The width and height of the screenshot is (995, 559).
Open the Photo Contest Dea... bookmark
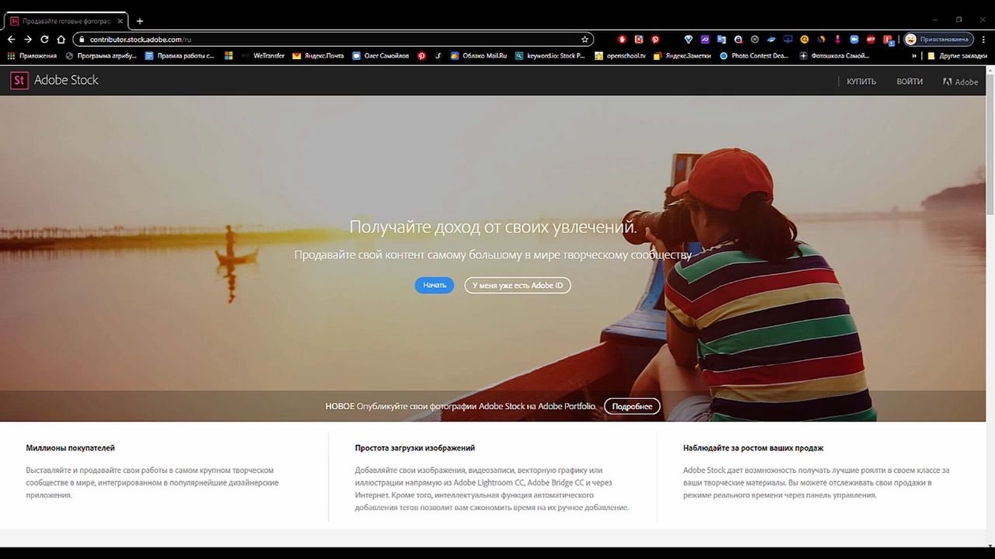[x=753, y=56]
